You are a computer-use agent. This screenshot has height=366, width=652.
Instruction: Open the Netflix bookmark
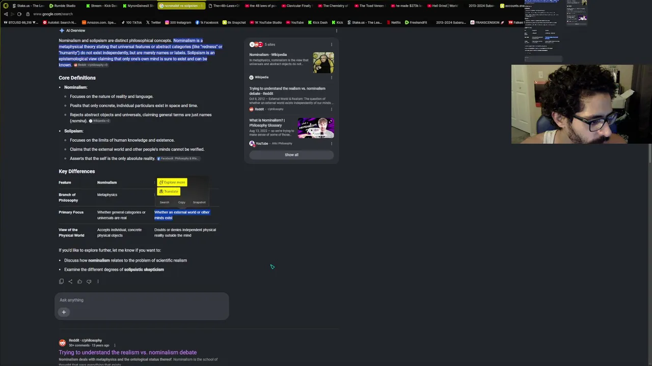pos(393,22)
